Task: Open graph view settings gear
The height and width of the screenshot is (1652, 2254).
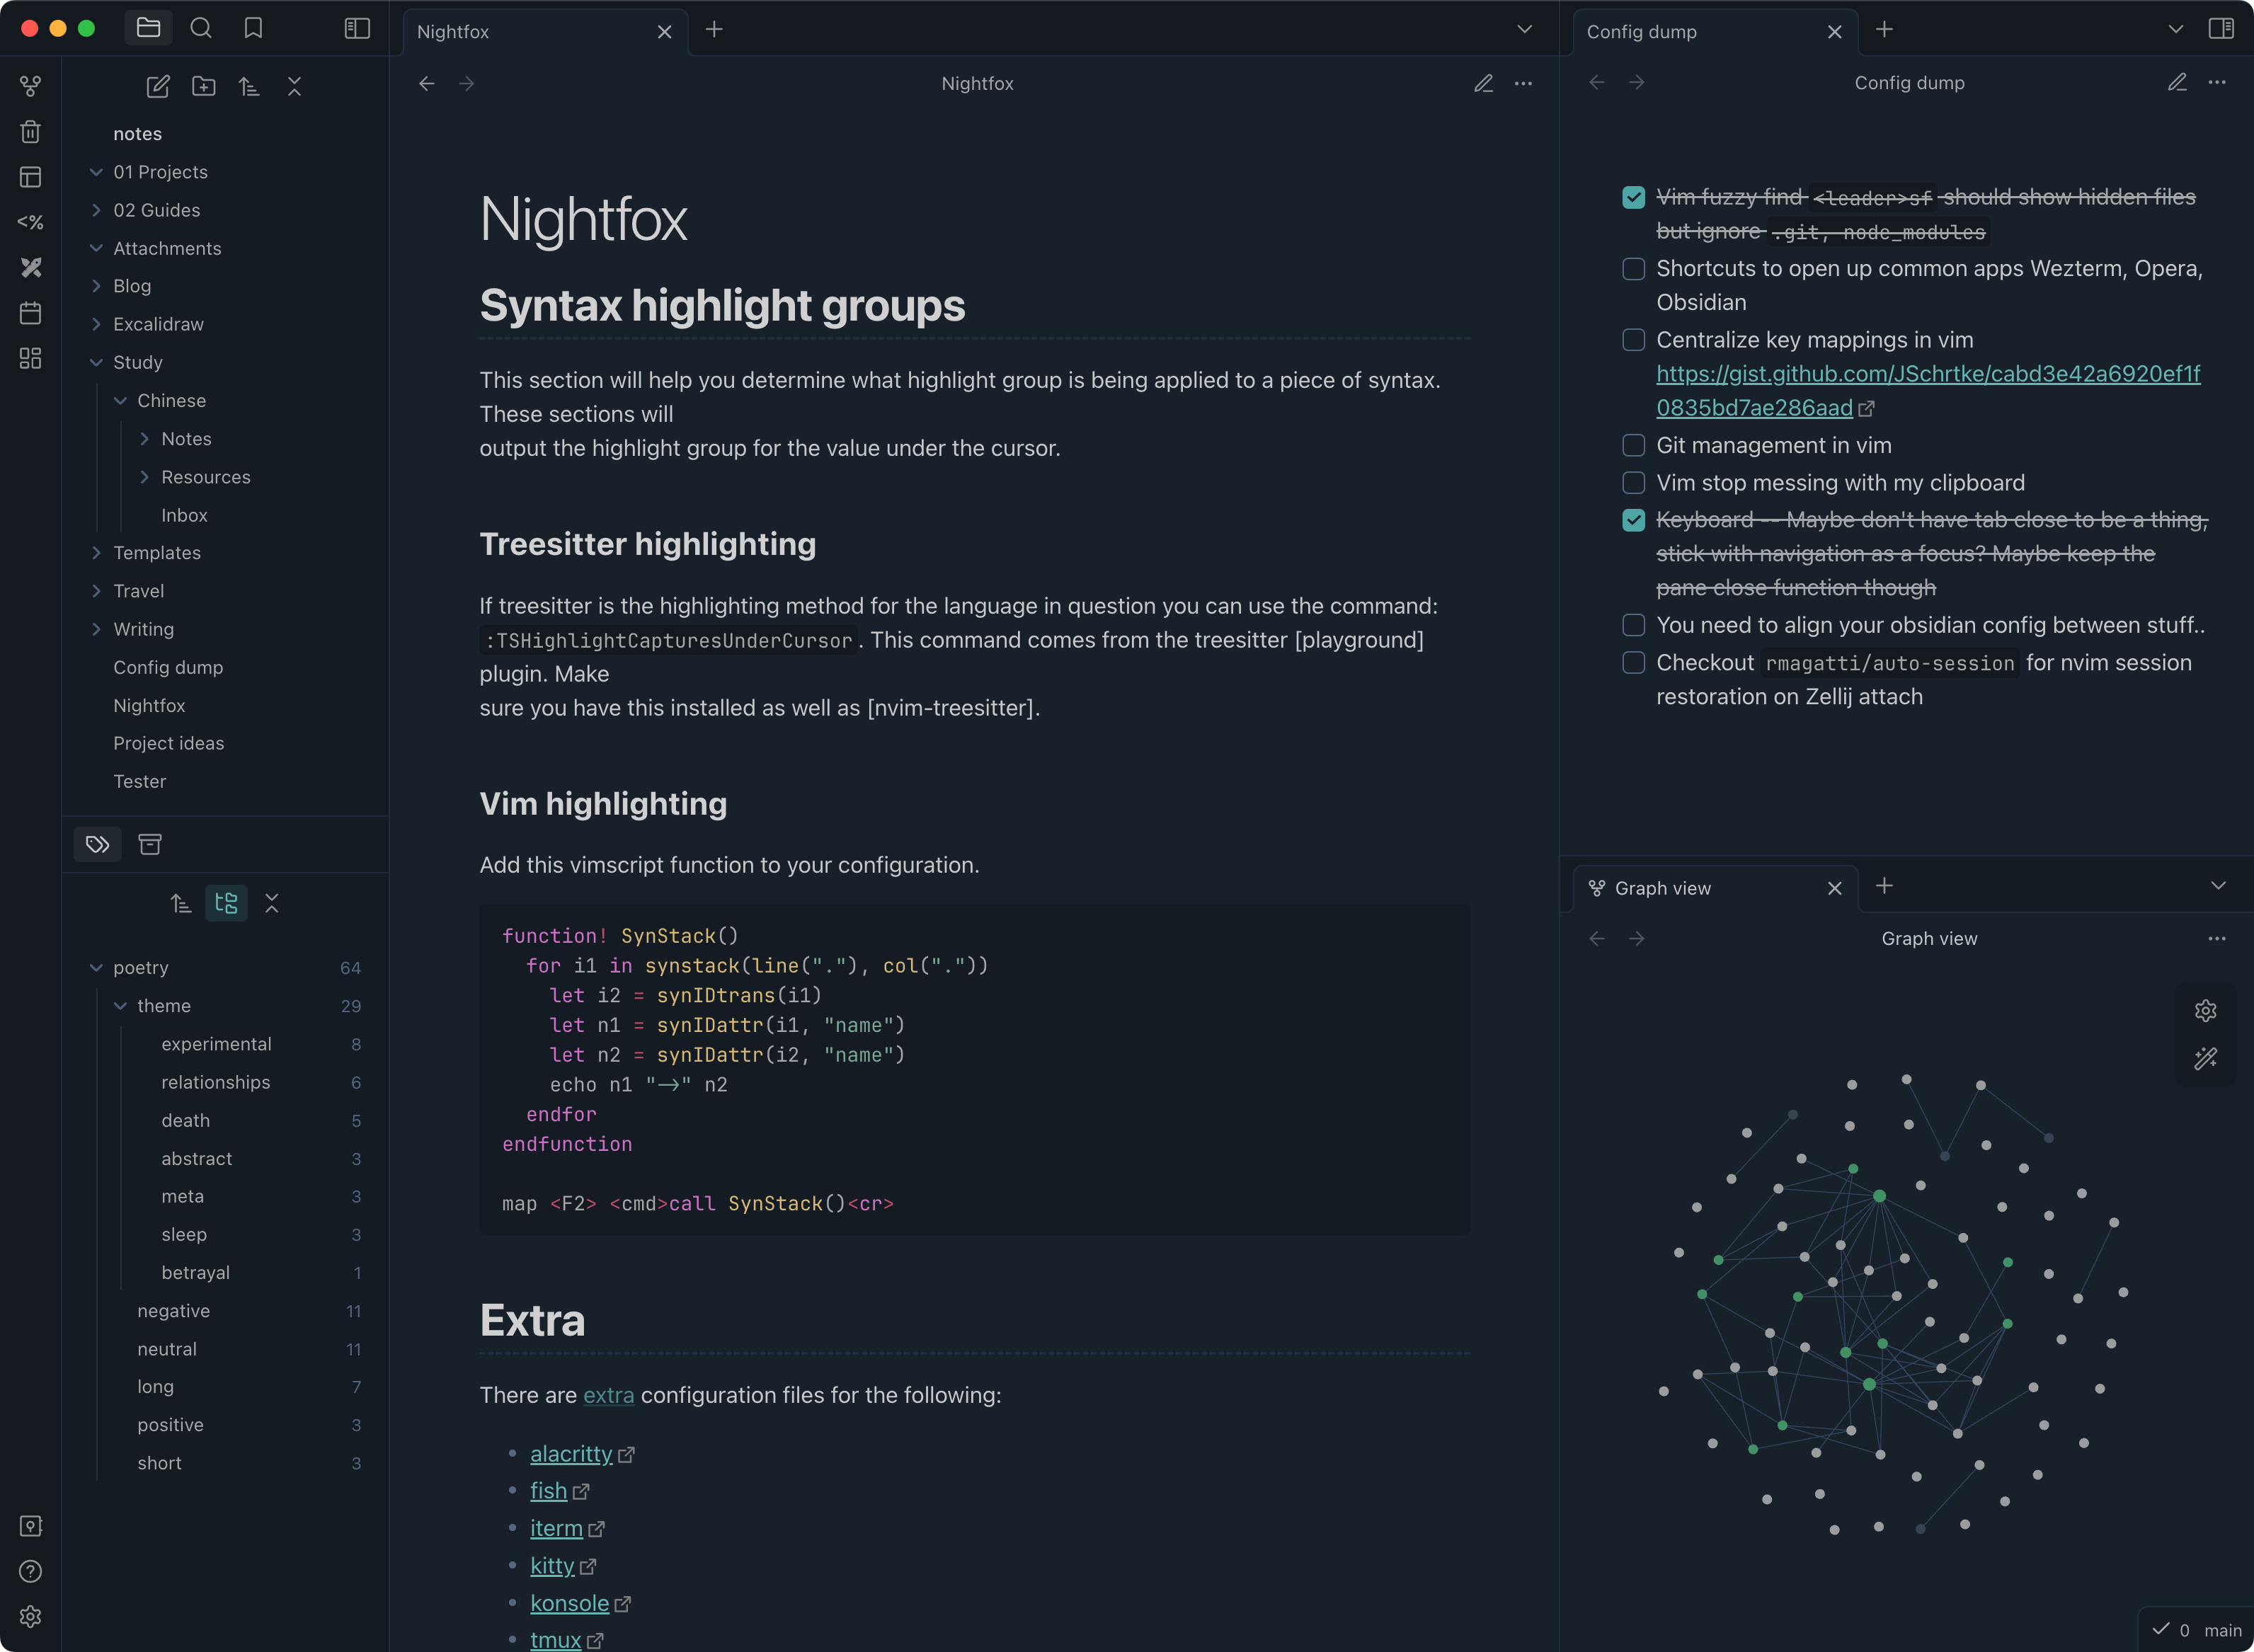Action: coord(2205,1011)
